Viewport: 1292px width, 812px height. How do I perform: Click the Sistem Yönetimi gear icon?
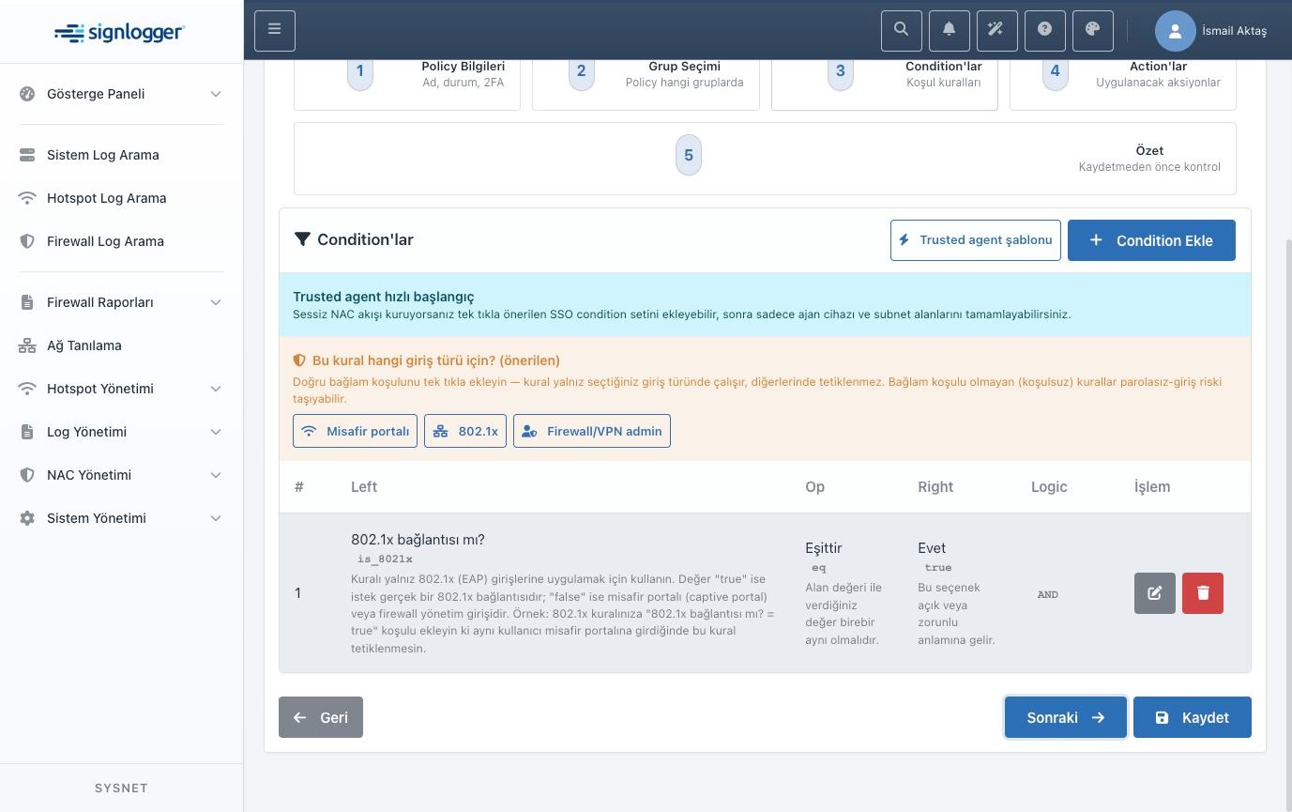click(x=27, y=518)
